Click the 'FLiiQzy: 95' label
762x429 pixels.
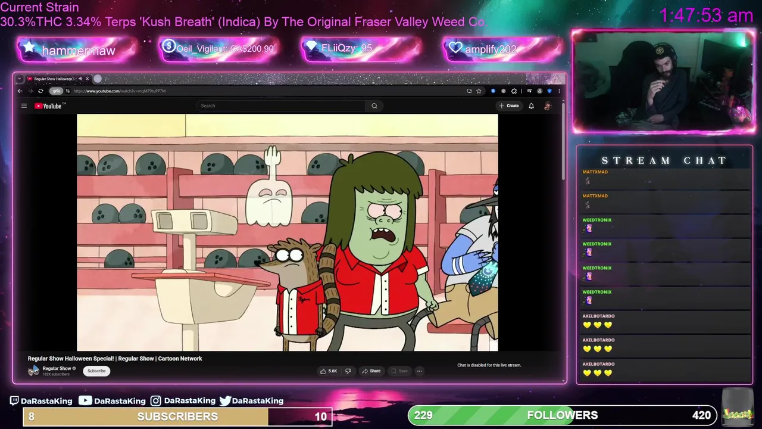[346, 48]
